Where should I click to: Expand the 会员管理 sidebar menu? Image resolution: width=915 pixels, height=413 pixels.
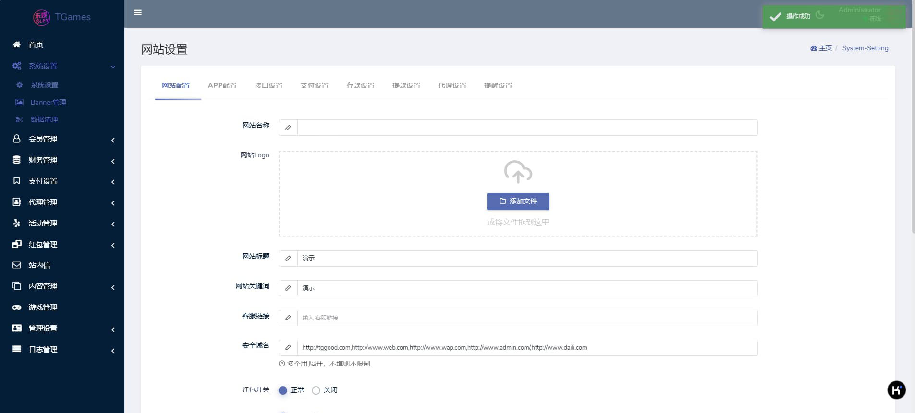point(62,139)
